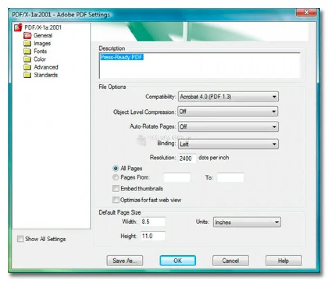Click inside the Description text box
328x281 pixels.
[x=200, y=66]
